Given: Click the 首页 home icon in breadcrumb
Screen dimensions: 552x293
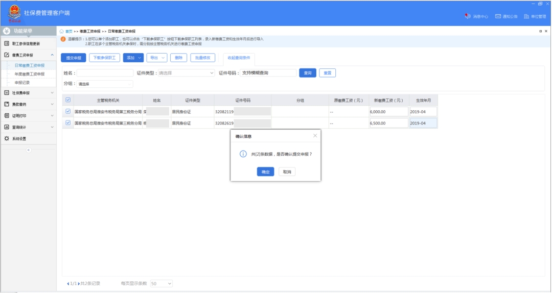Looking at the screenshot, I should [x=62, y=31].
